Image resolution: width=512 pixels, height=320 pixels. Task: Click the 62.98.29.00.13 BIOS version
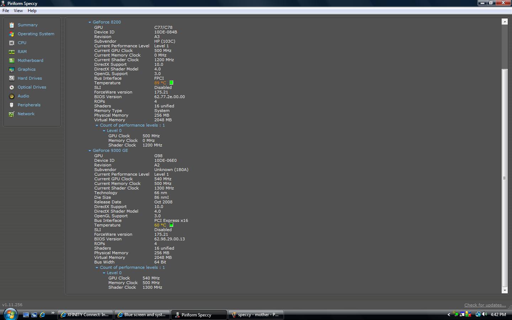(170, 239)
